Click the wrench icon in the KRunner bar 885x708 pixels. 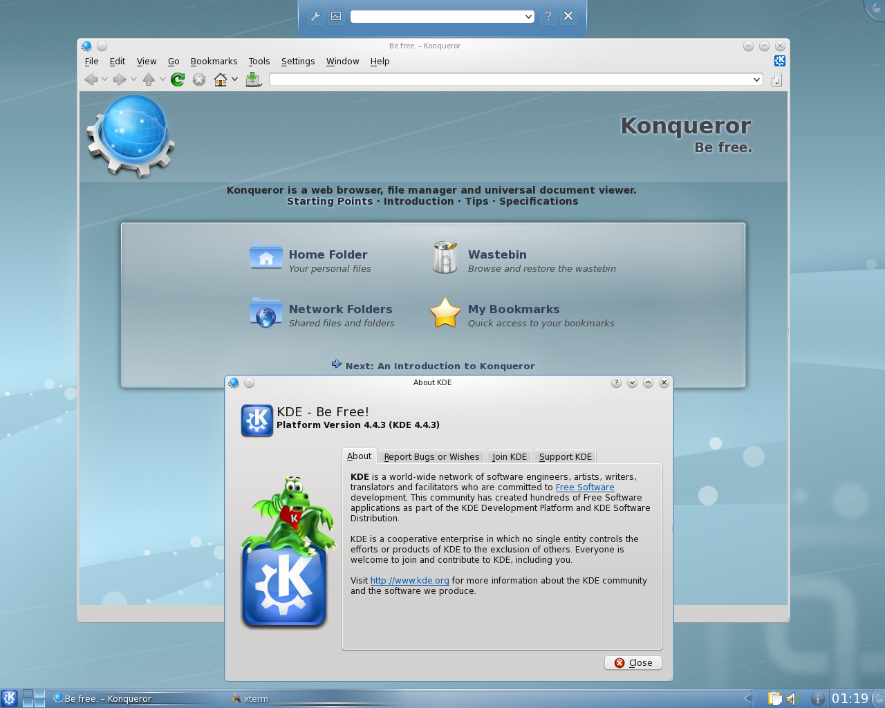(x=315, y=17)
